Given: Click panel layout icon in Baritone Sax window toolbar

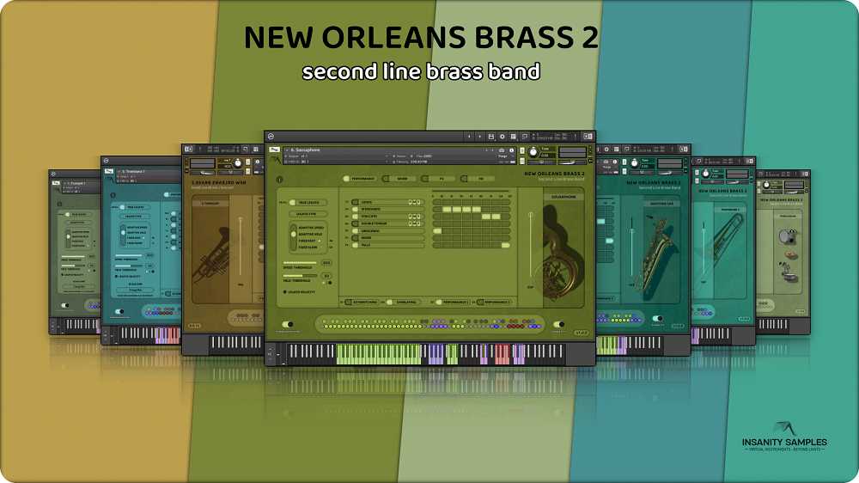Looking at the screenshot, I should pos(684,150).
